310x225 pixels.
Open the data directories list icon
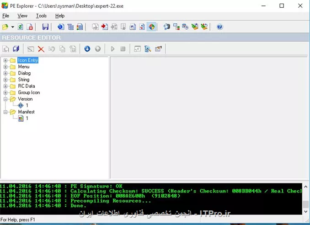(x=70, y=27)
